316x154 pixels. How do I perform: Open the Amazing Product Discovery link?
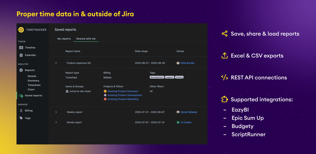(x=123, y=91)
